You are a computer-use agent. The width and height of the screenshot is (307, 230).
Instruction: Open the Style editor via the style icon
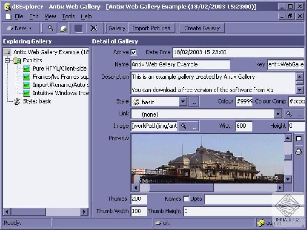click(x=136, y=102)
